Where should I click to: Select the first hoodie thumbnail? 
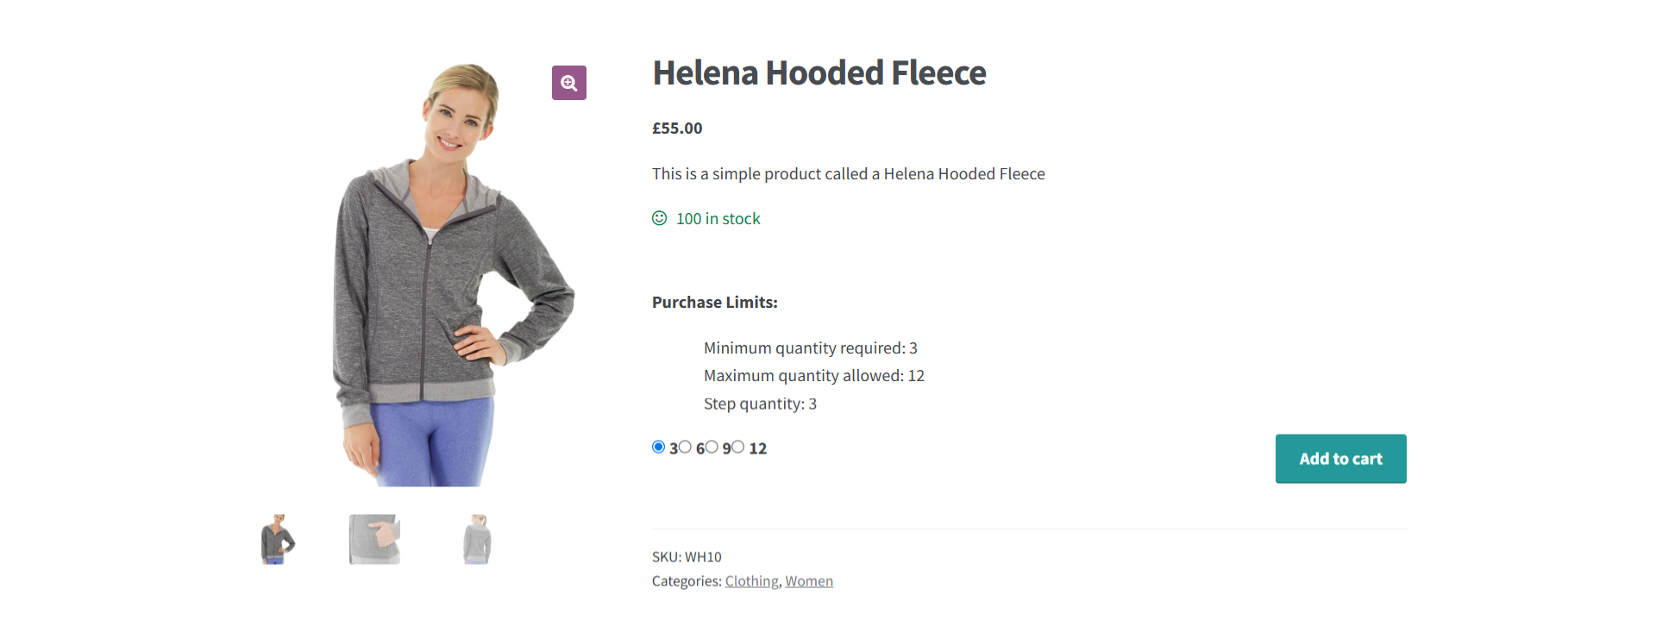coord(277,539)
